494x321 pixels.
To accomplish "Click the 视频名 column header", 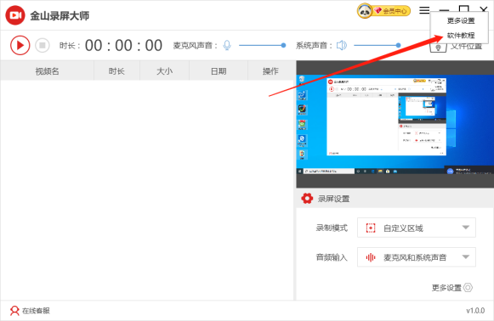I will pos(48,71).
